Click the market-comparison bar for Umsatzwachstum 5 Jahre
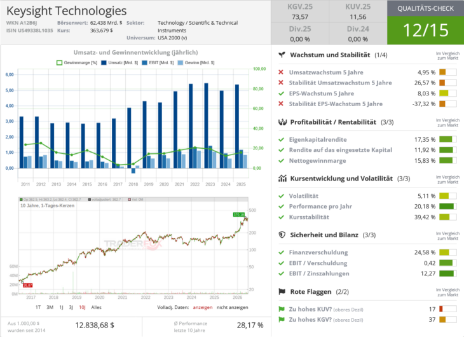464x337 pixels. 447,72
